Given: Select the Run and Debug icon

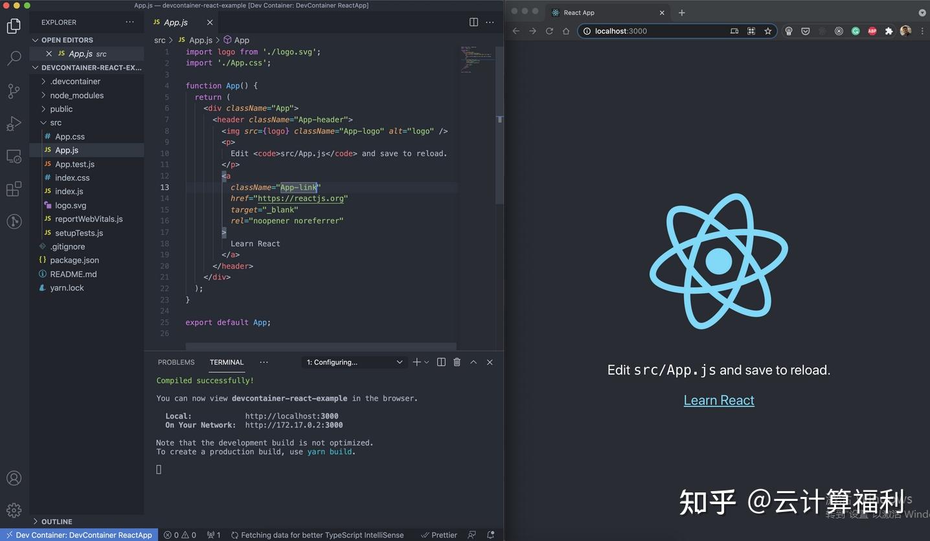Looking at the screenshot, I should click(14, 124).
